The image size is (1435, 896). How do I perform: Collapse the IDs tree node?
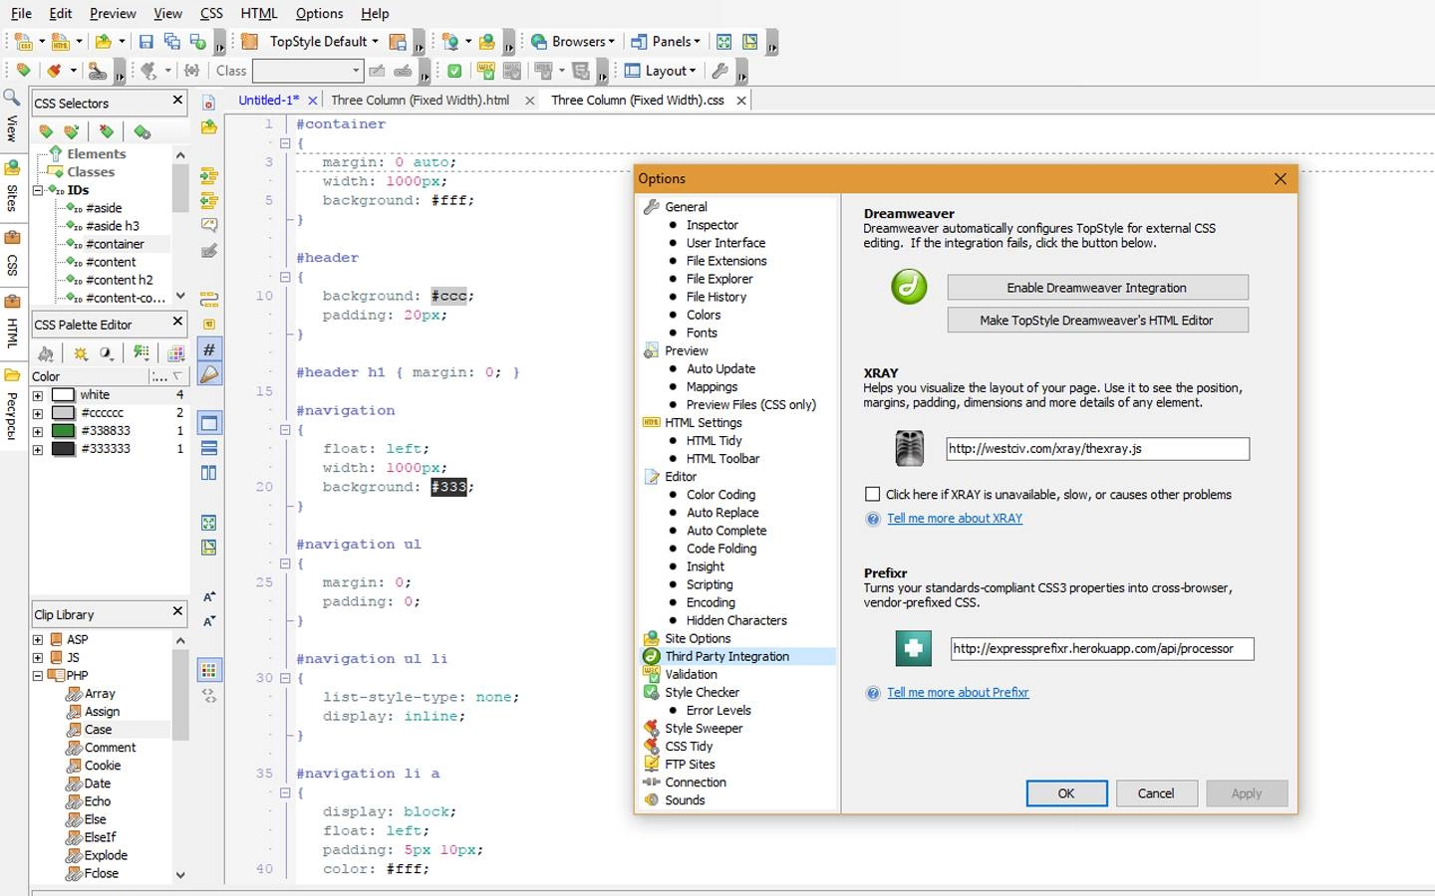click(x=38, y=190)
